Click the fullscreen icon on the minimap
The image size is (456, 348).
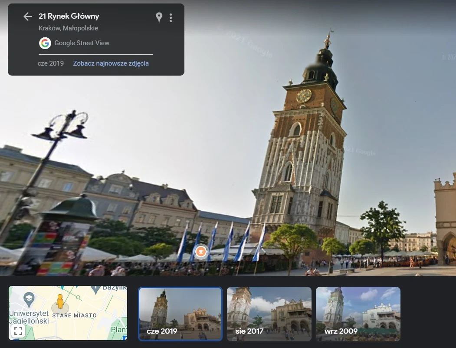[18, 330]
